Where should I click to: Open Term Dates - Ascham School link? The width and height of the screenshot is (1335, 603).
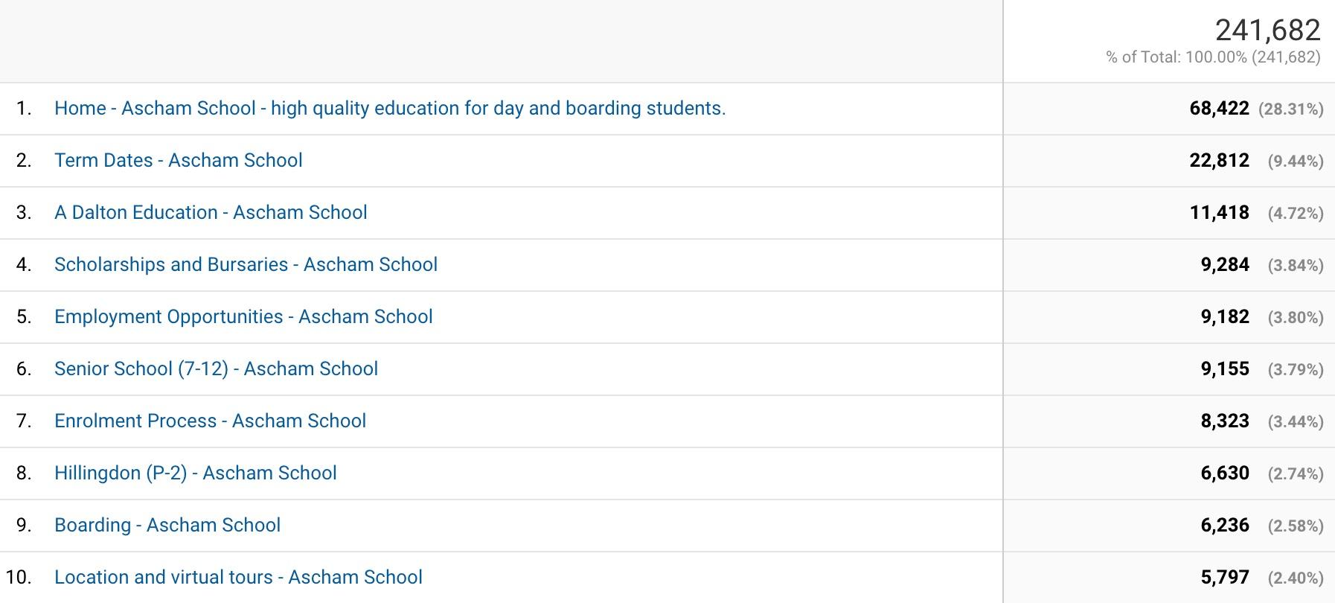point(179,161)
